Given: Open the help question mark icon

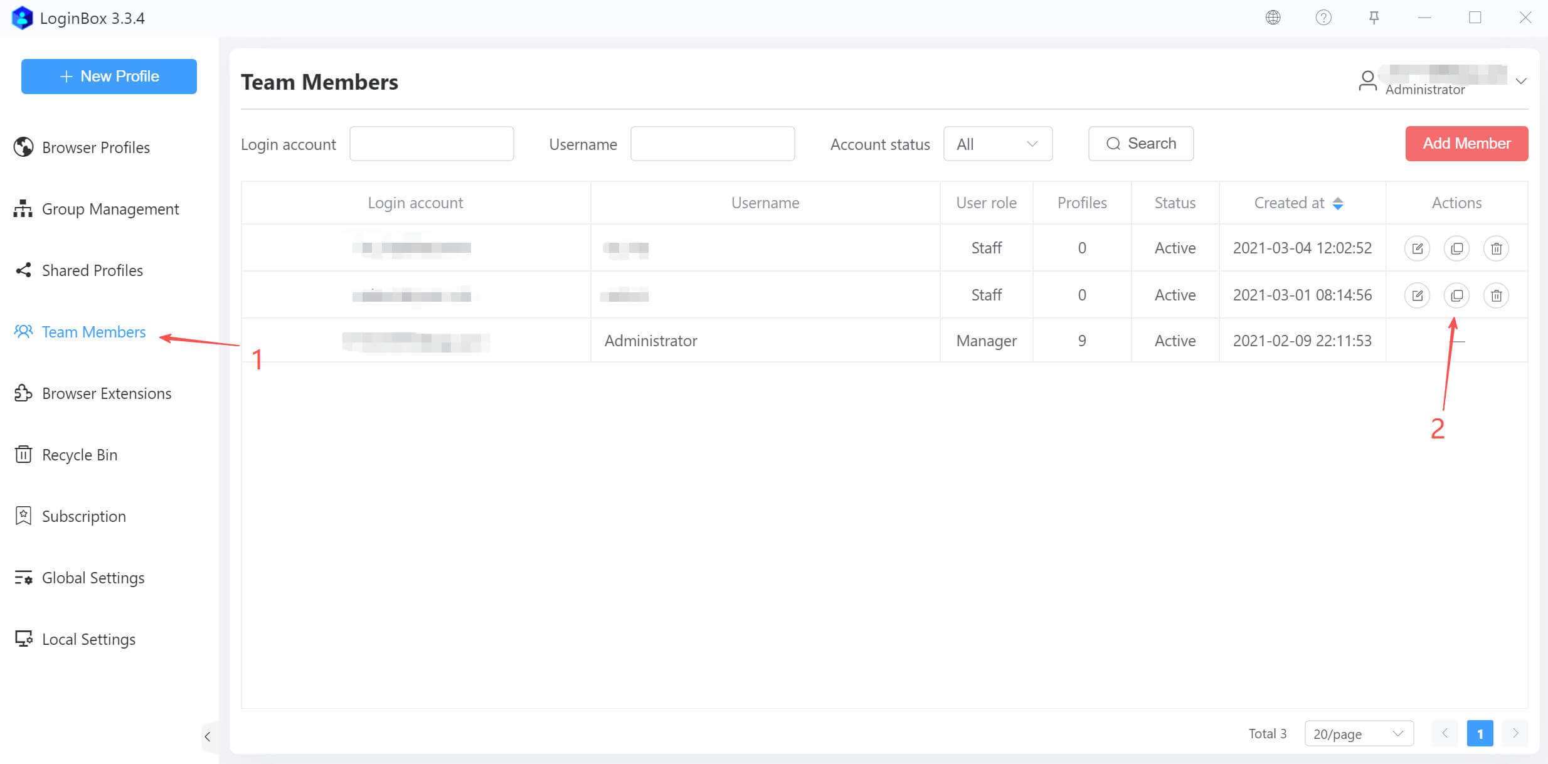Looking at the screenshot, I should 1323,18.
